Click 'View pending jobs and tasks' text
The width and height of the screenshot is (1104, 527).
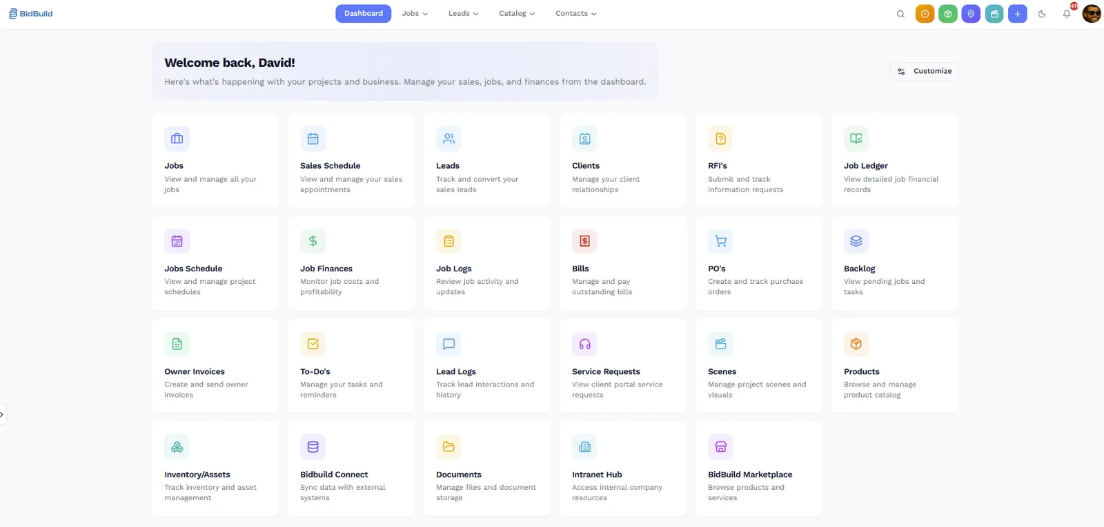click(885, 287)
